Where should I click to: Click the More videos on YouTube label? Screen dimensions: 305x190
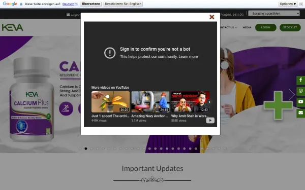(110, 88)
